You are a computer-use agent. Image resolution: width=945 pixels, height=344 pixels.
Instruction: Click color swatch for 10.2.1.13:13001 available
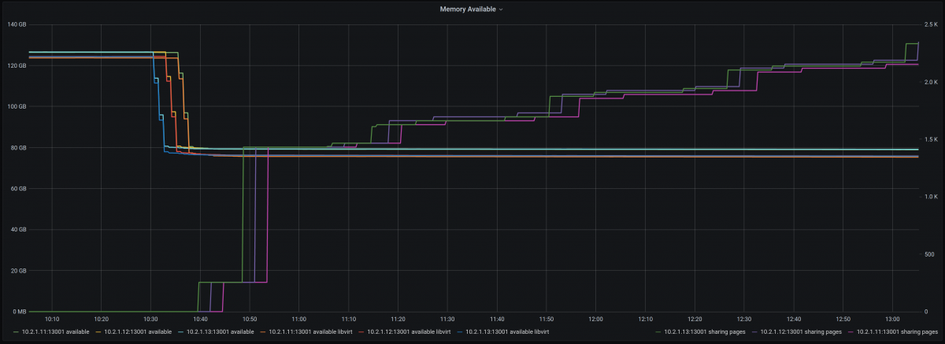pyautogui.click(x=180, y=333)
